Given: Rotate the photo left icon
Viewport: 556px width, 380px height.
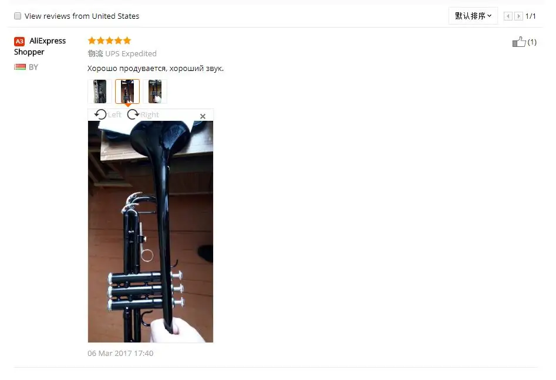Looking at the screenshot, I should click(x=100, y=114).
